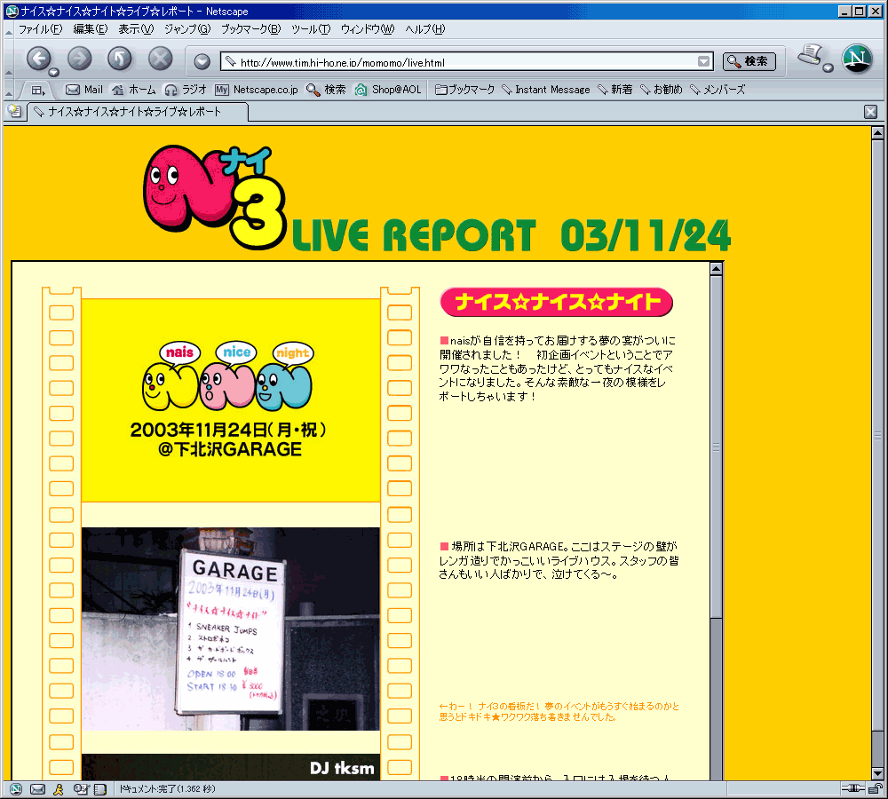
Task: Click the round dropdown button left of address bar
Action: [x=202, y=61]
